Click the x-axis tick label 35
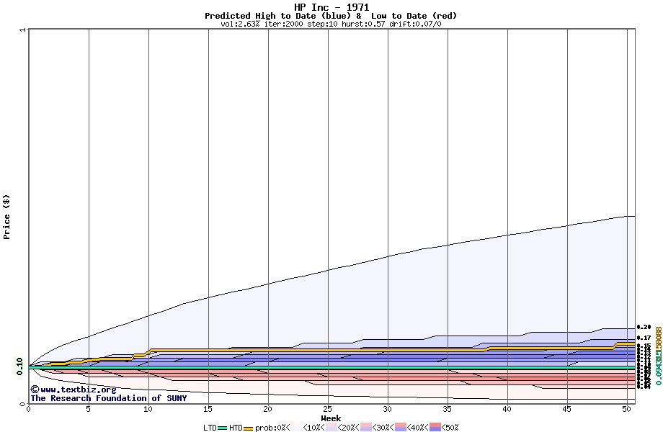This screenshot has width=663, height=432. pos(448,409)
